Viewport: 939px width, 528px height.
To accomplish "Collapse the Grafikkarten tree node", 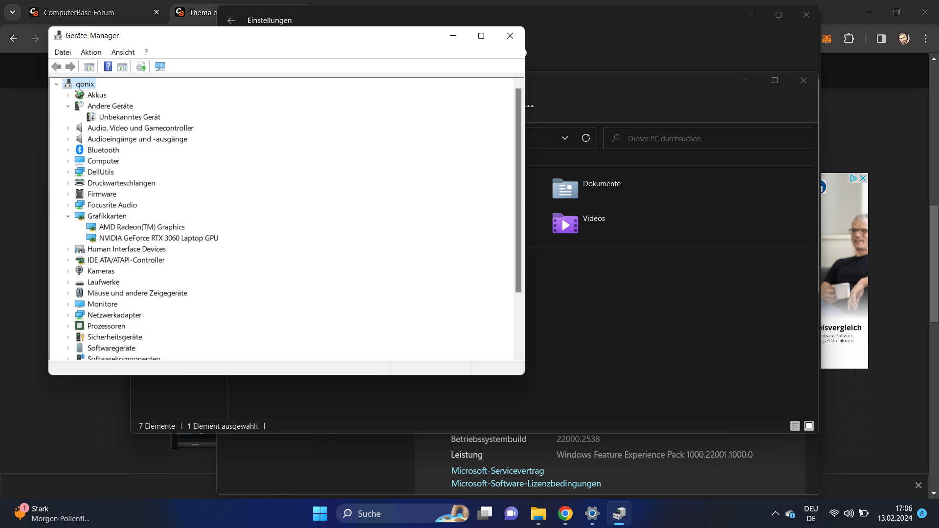I will [68, 216].
